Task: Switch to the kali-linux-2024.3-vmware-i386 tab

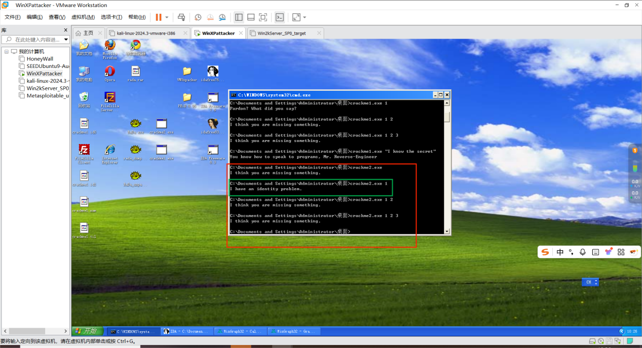Action: pos(145,33)
